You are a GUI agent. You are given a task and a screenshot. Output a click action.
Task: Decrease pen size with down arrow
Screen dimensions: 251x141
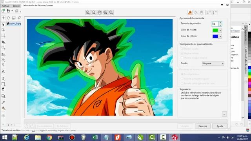[x=220, y=25]
